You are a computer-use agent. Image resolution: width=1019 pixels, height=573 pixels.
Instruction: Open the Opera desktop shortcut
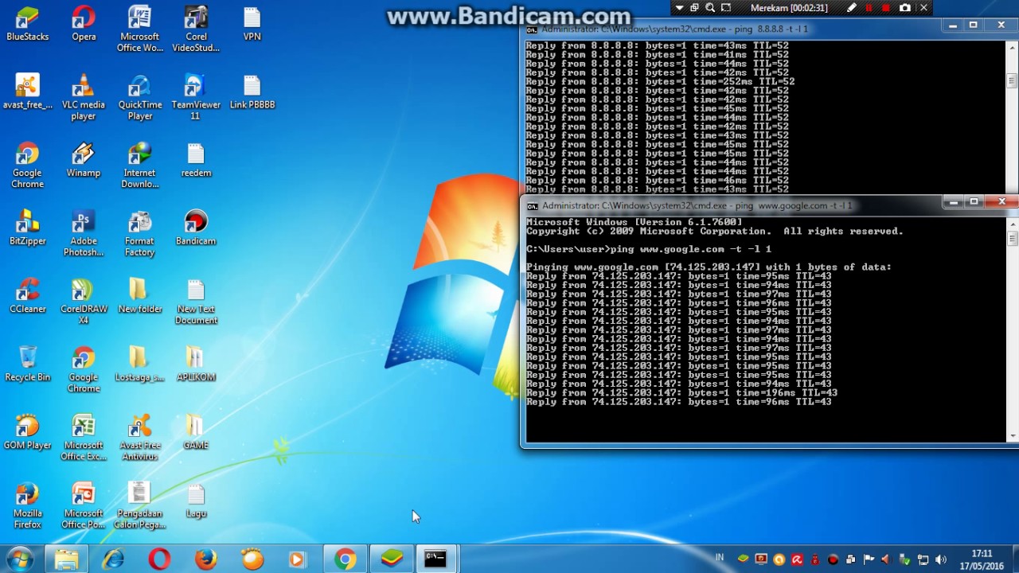point(84,24)
